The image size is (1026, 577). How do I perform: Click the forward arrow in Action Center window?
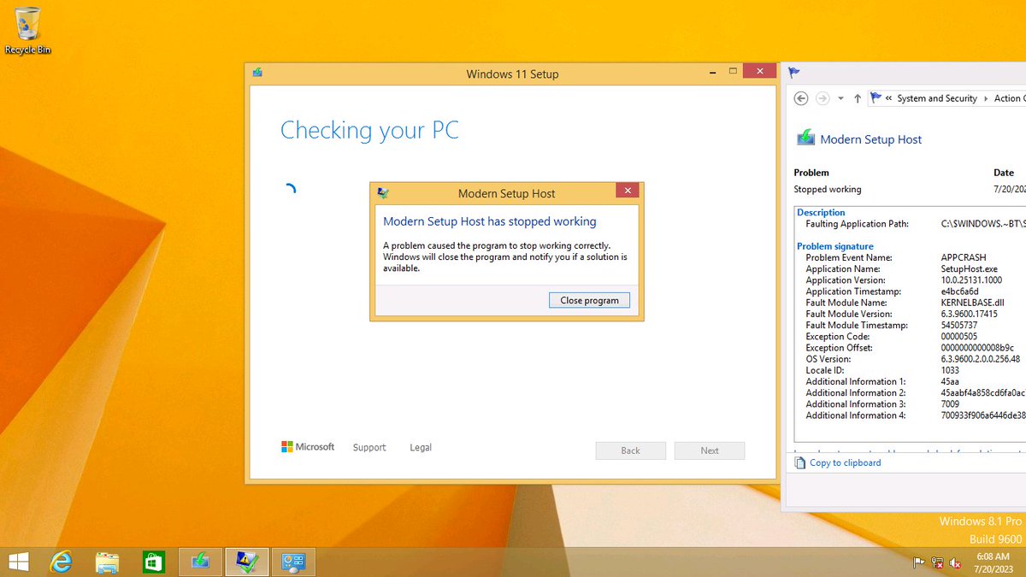click(x=823, y=98)
